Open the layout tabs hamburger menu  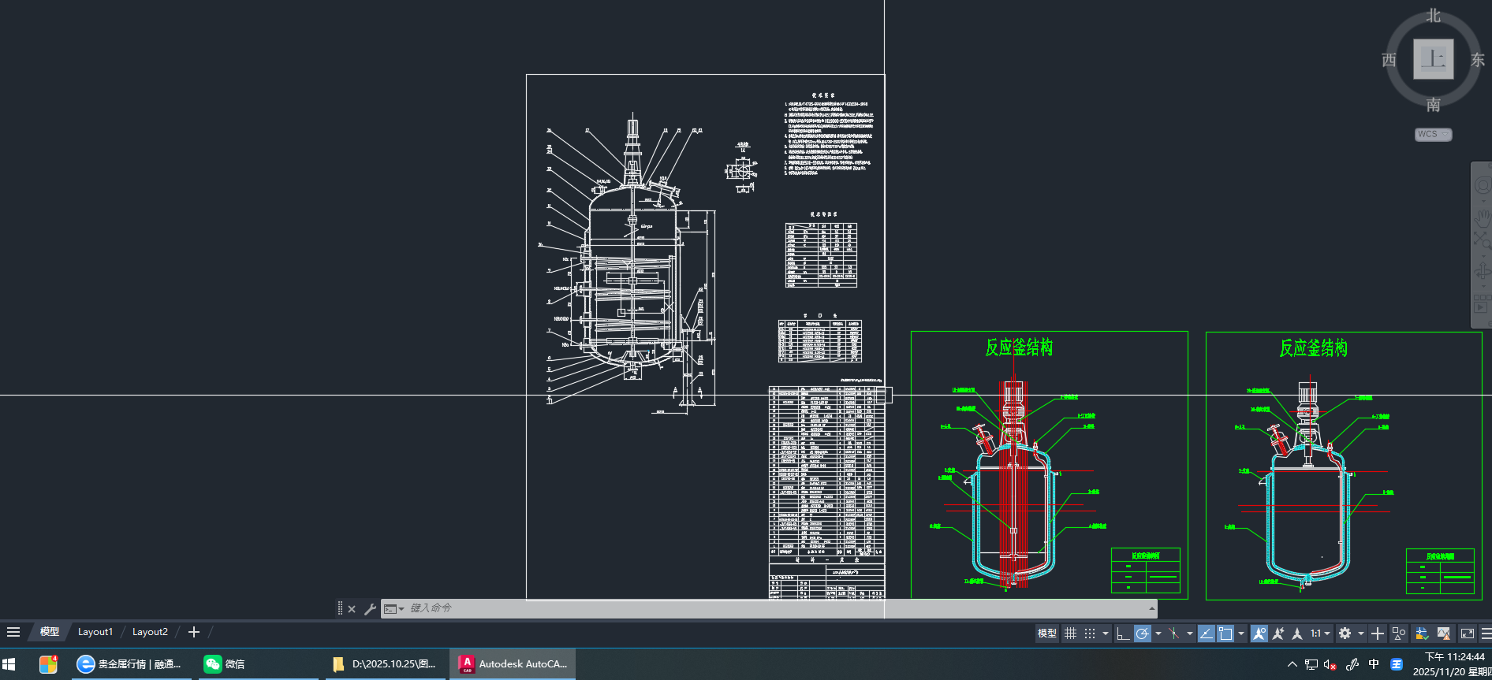[x=13, y=632]
